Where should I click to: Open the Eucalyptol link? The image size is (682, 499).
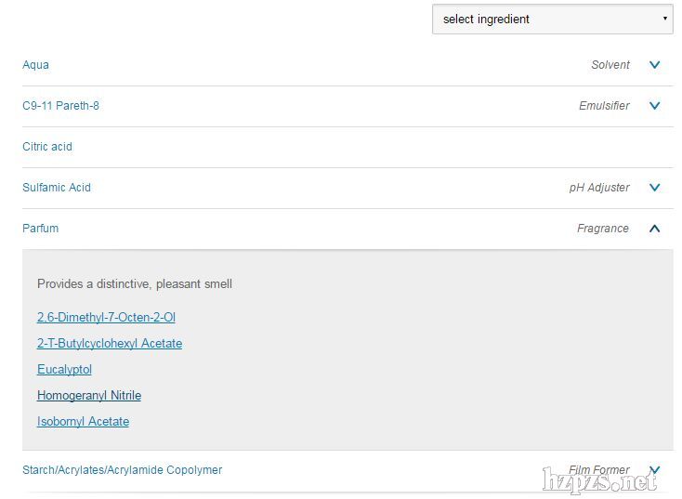pyautogui.click(x=64, y=370)
